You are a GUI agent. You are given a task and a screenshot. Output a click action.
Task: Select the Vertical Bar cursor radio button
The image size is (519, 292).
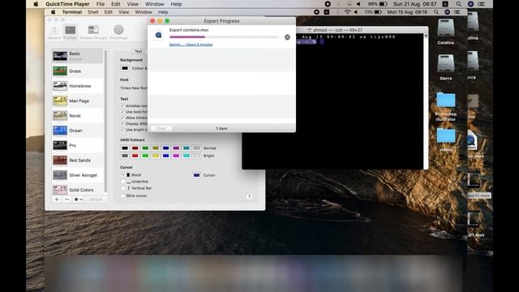[x=122, y=188]
